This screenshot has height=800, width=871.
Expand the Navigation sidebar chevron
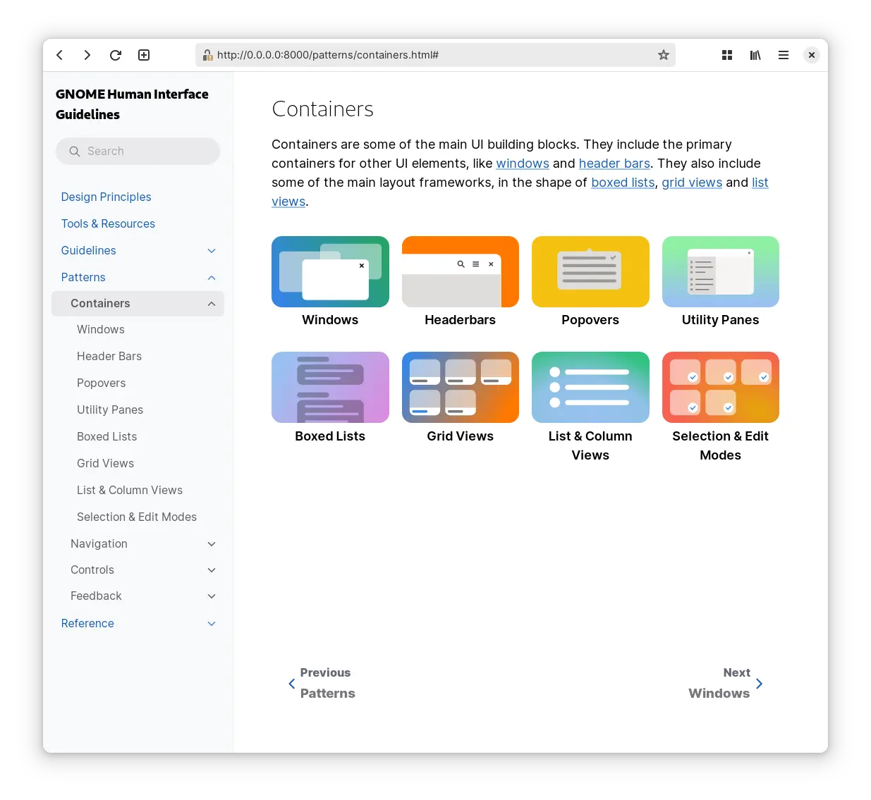[x=212, y=544]
